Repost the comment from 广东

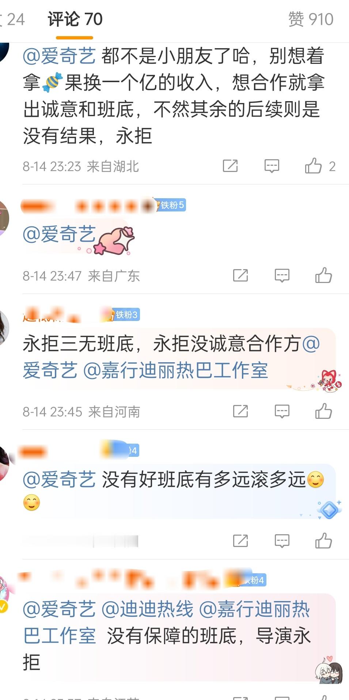[240, 275]
